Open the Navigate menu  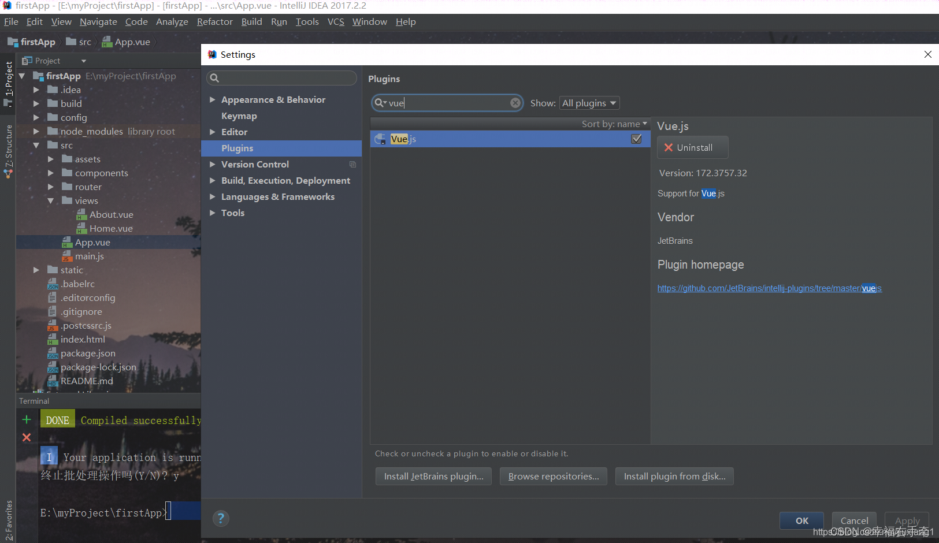(x=98, y=21)
